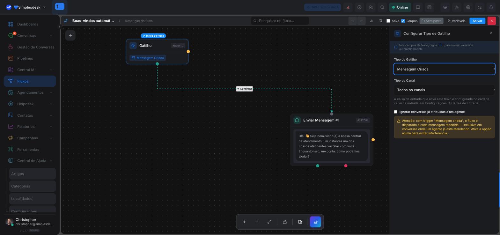The image size is (500, 235).
Task: Click the message icon on Enviar Mensagem node
Action: tap(297, 120)
